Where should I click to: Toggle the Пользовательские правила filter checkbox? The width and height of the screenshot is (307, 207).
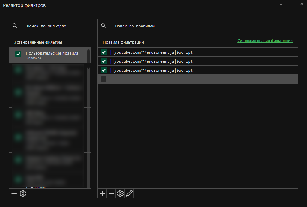point(18,54)
